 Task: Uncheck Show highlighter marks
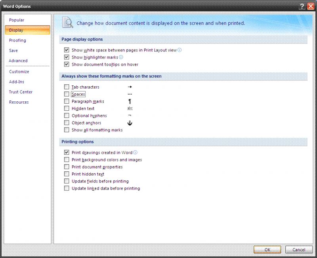click(67, 57)
